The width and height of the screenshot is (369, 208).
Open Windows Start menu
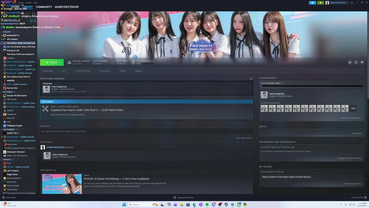[124, 205]
